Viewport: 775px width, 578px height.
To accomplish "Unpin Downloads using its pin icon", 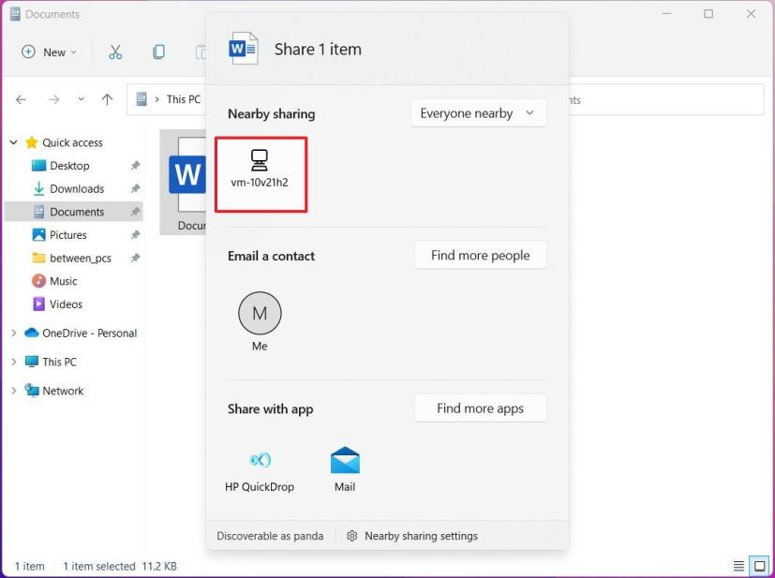I will [x=135, y=188].
